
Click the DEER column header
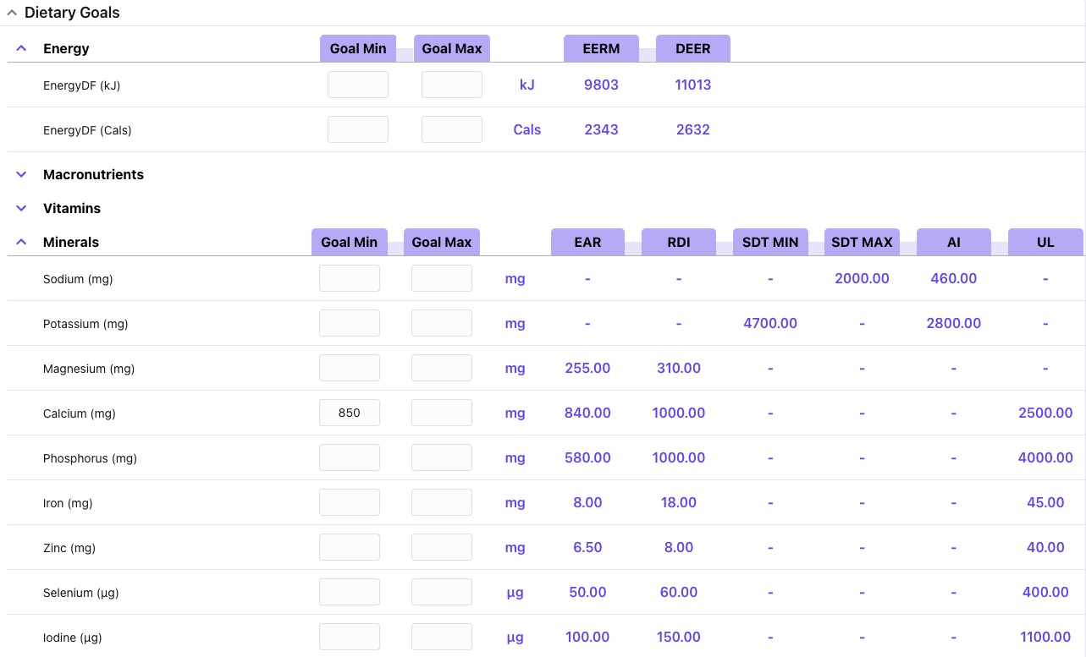coord(693,48)
